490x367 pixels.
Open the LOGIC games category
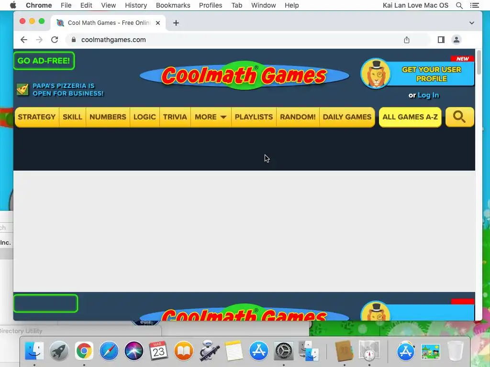(145, 117)
